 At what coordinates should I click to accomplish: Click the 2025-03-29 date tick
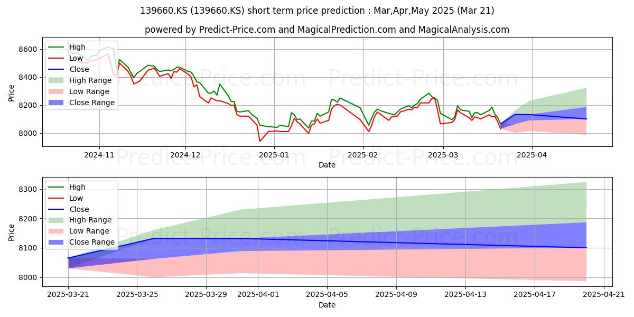pos(206,295)
